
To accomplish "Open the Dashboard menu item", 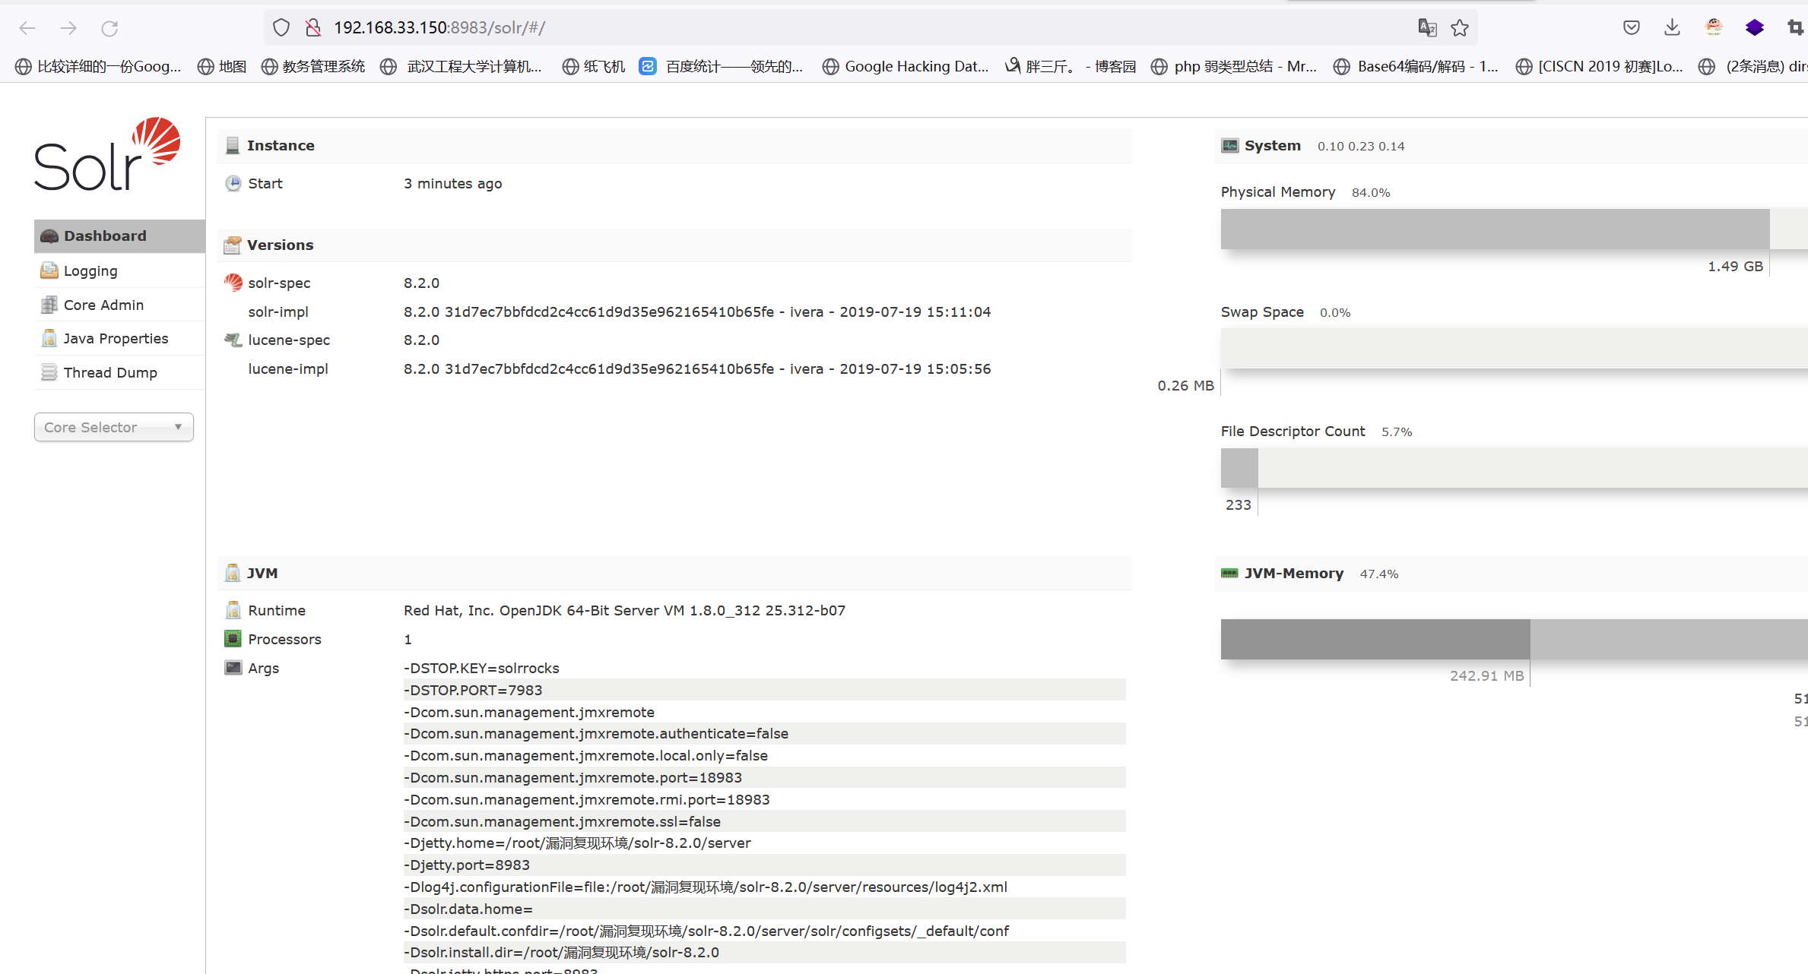I will 119,236.
